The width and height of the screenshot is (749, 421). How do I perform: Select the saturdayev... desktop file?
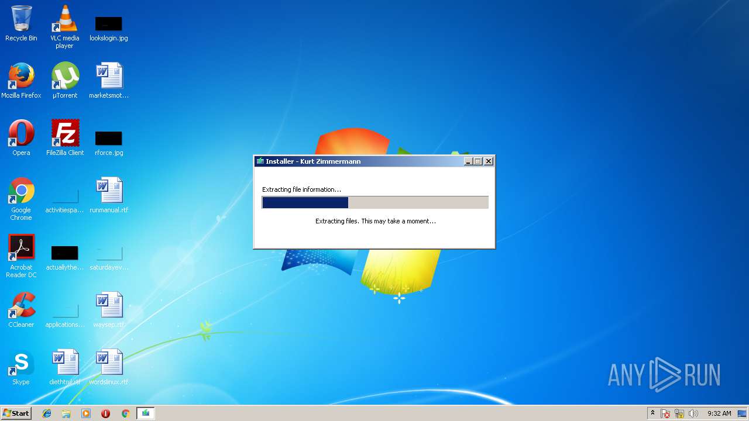click(x=108, y=257)
